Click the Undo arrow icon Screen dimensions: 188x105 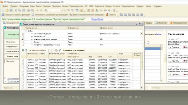coord(37,10)
